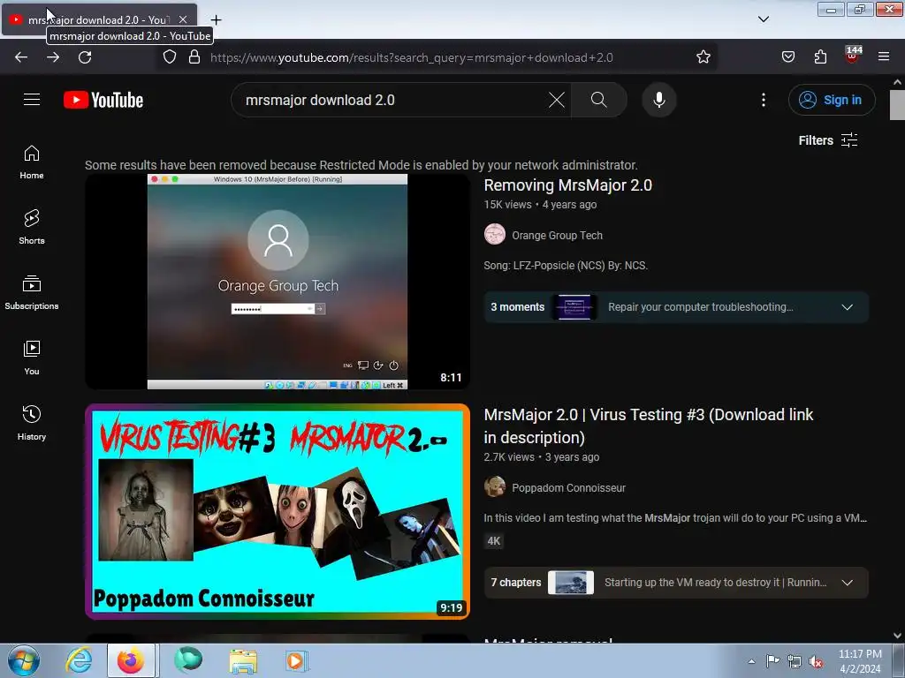Click the 4K badge
This screenshot has width=905, height=678.
(494, 541)
